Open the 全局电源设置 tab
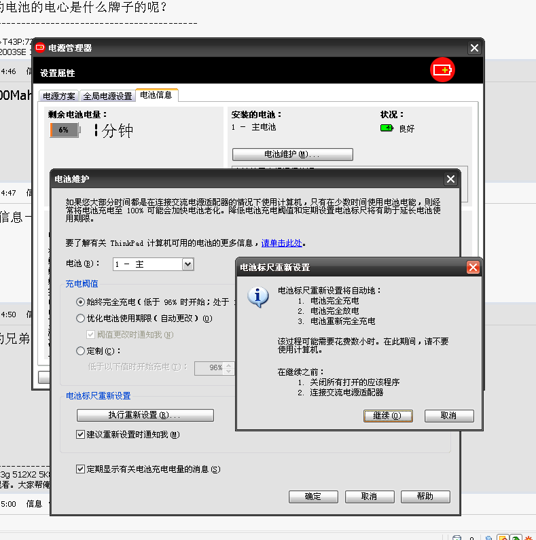Viewport: 536px width, 540px height. click(107, 96)
